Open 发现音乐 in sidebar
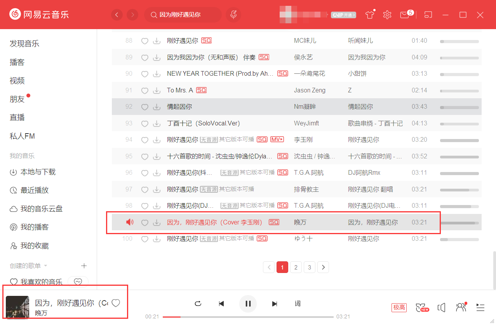This screenshot has width=496, height=325. pyautogui.click(x=24, y=43)
